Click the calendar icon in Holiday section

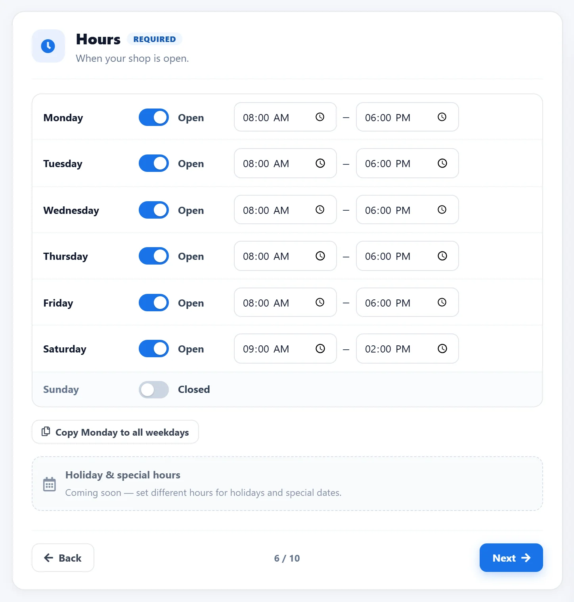click(x=50, y=484)
